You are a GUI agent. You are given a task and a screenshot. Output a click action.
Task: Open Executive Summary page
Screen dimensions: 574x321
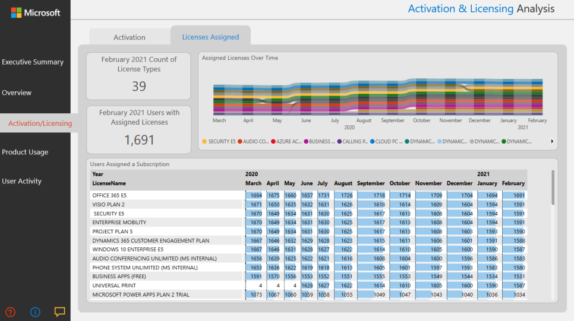(33, 62)
